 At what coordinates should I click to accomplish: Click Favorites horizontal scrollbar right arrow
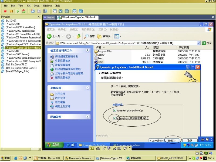[x=40, y=149]
